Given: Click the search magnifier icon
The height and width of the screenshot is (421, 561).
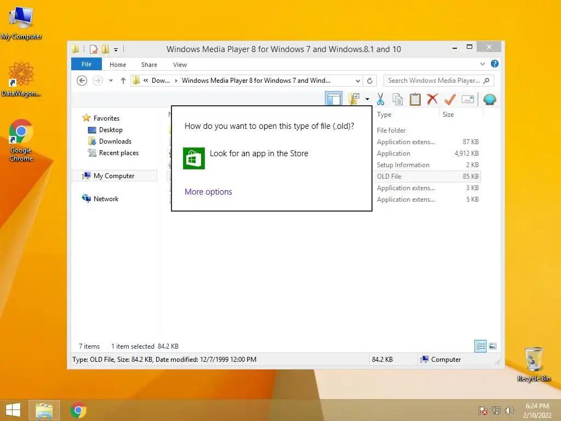Looking at the screenshot, I should 486,81.
